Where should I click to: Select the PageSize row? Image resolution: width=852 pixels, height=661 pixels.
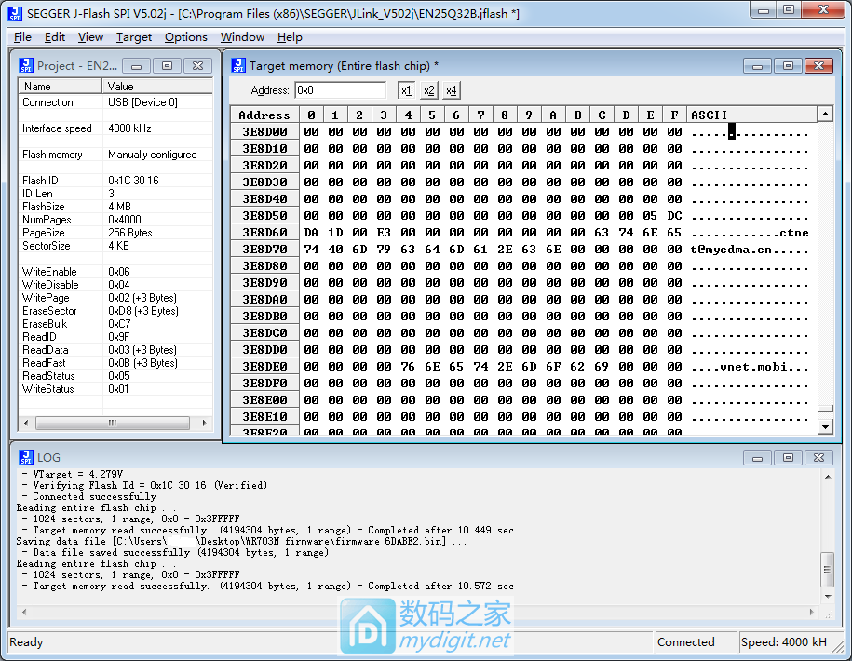point(115,233)
